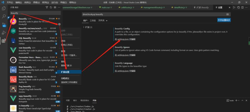The image size is (250, 112).
Task: Maximize the terminal panel with the up chevron
Action: 242,101
